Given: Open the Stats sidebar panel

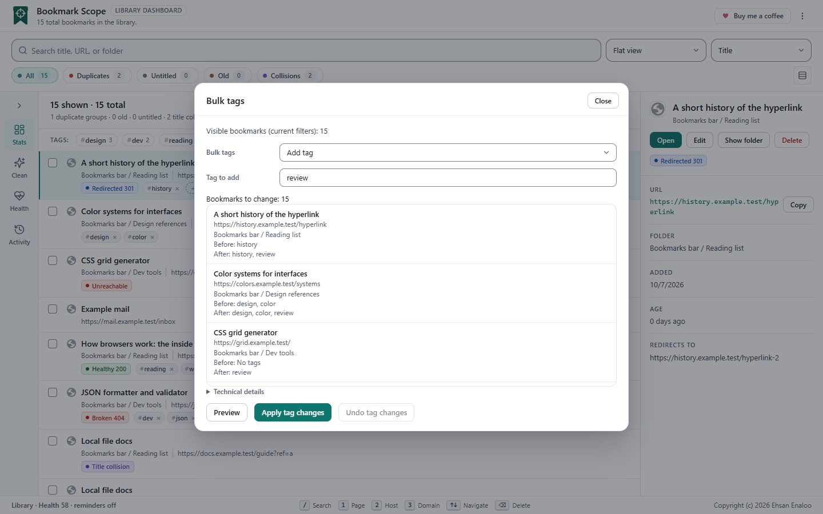Looking at the screenshot, I should [x=19, y=135].
